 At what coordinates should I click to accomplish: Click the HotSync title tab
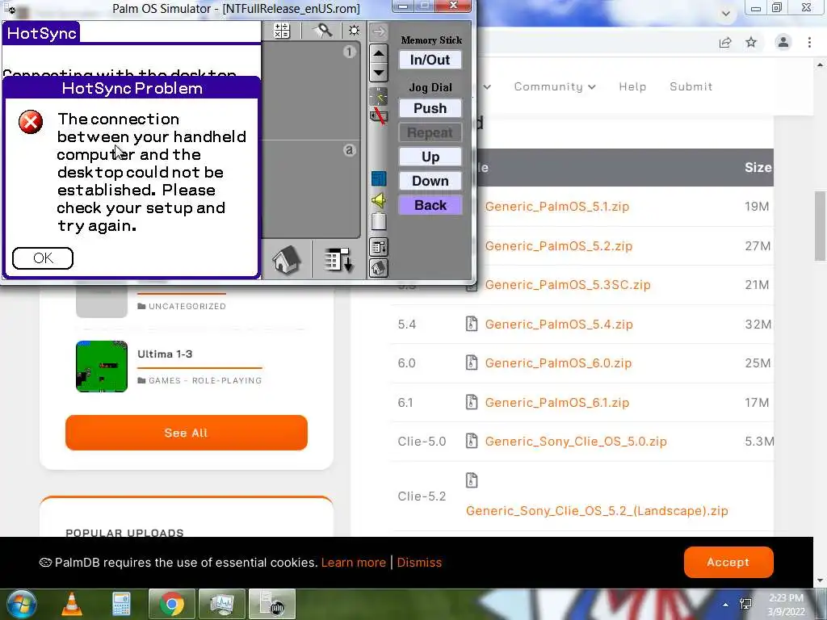pos(42,33)
